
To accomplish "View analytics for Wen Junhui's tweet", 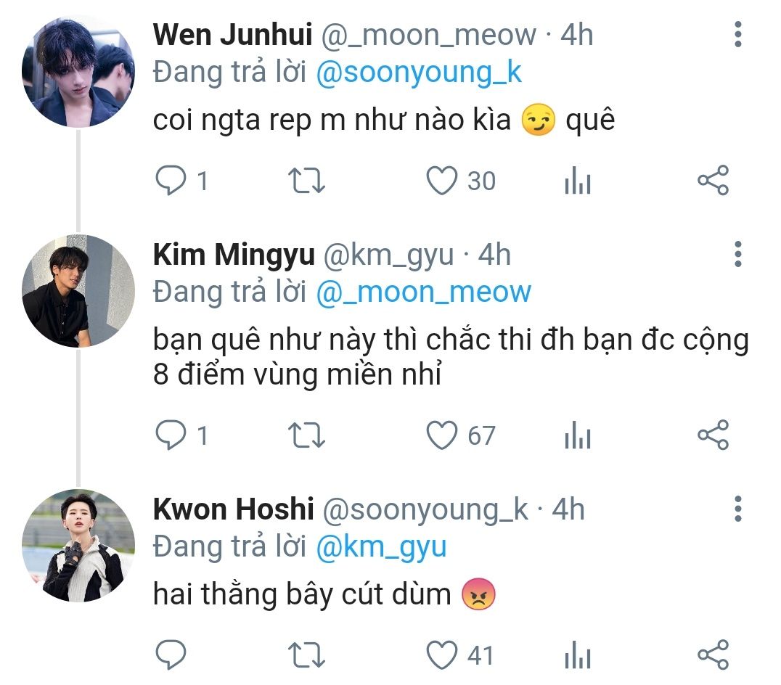I will (578, 181).
